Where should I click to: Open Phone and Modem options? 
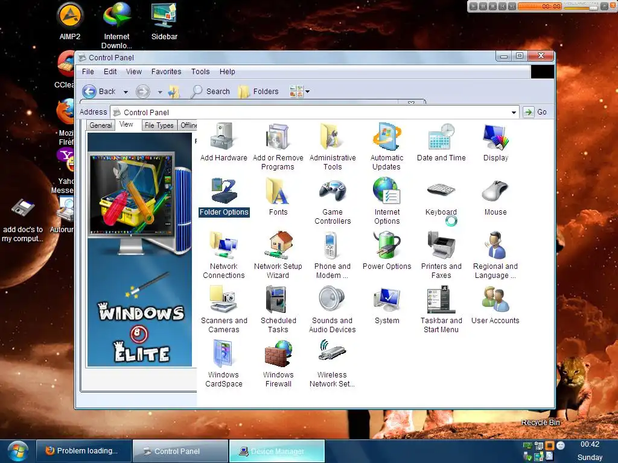tap(333, 255)
